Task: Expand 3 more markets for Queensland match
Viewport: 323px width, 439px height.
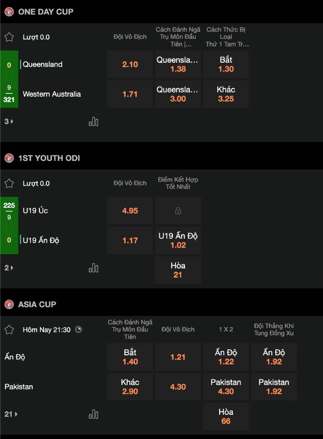Action: click(8, 121)
